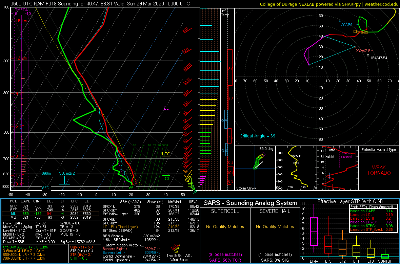The height and width of the screenshot is (264, 400).
Task: Click 'Critical Angle = 69' text
Action: [x=257, y=136]
